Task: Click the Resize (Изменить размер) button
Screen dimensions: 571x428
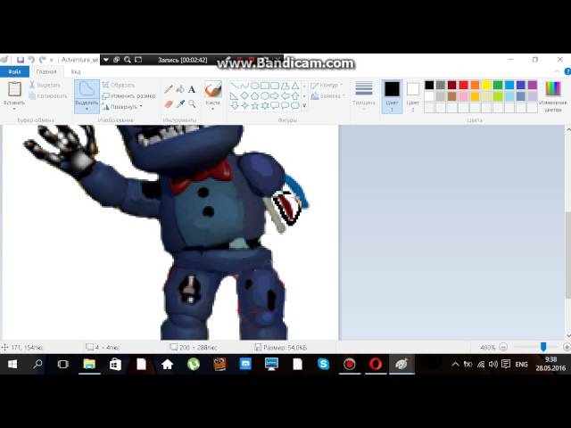Action: (128, 96)
